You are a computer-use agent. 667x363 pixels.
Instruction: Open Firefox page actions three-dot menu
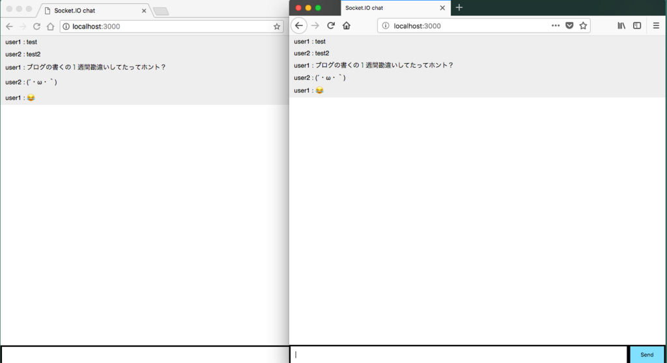[x=556, y=25]
